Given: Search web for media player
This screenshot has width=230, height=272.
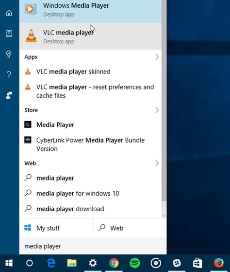Looking at the screenshot, I should (x=90, y=178).
